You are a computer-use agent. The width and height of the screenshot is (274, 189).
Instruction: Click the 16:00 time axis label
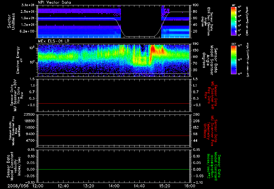point(190,186)
